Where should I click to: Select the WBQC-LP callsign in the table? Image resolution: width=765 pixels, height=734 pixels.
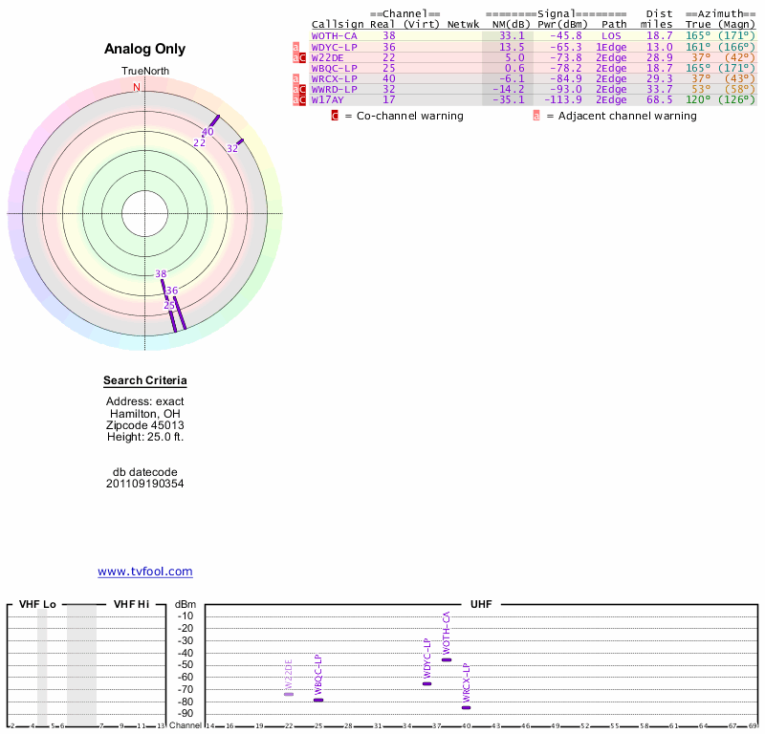334,68
